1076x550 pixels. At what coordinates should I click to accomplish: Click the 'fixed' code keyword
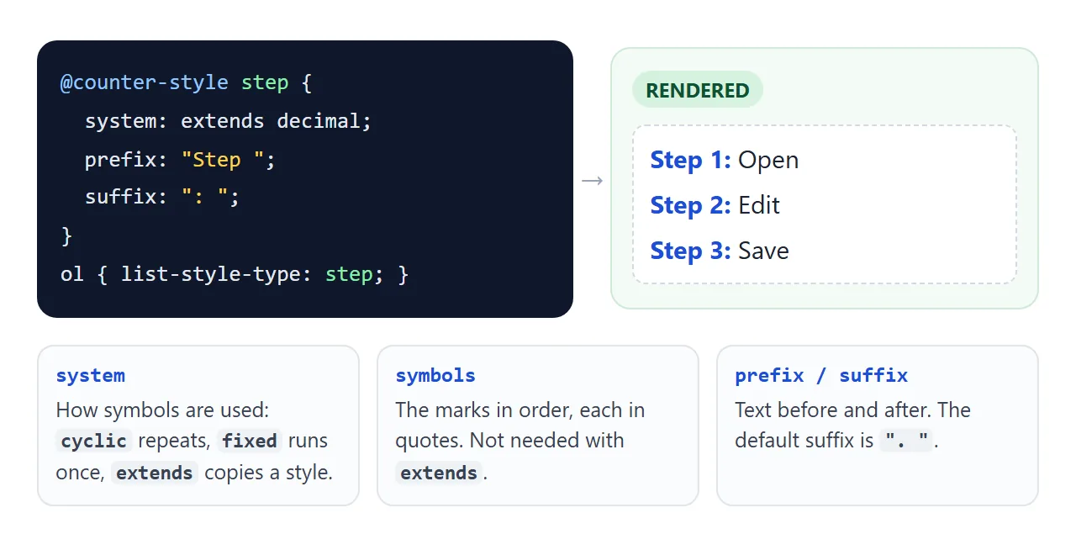[x=250, y=441]
